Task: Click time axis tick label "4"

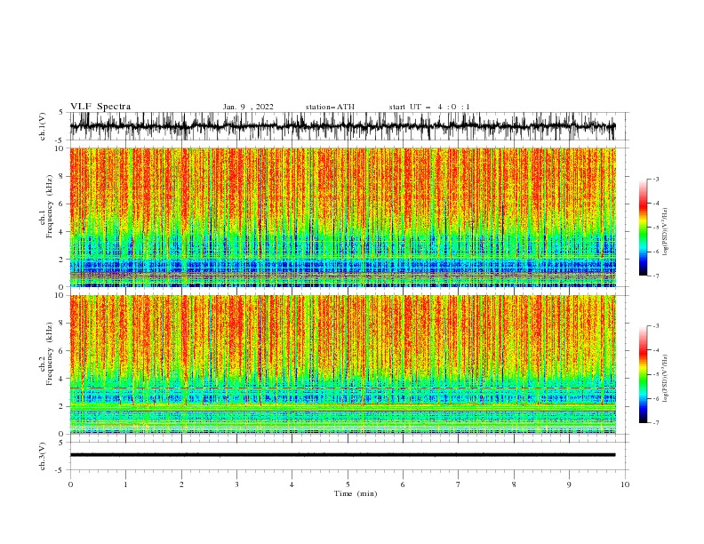Action: [292, 484]
